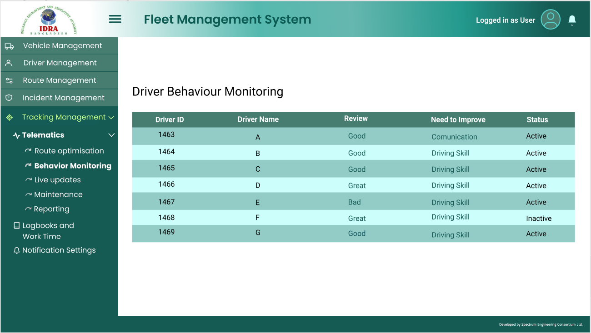Click the Reporting arrow icon
Image resolution: width=591 pixels, height=333 pixels.
[29, 209]
